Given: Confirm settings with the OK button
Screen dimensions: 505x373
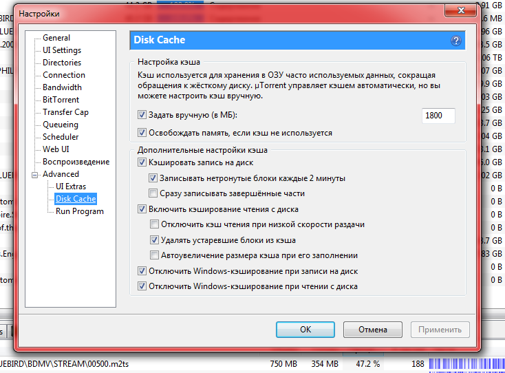Looking at the screenshot, I should (305, 330).
